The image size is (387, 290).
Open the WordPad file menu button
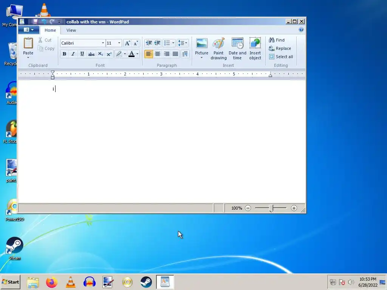29,30
